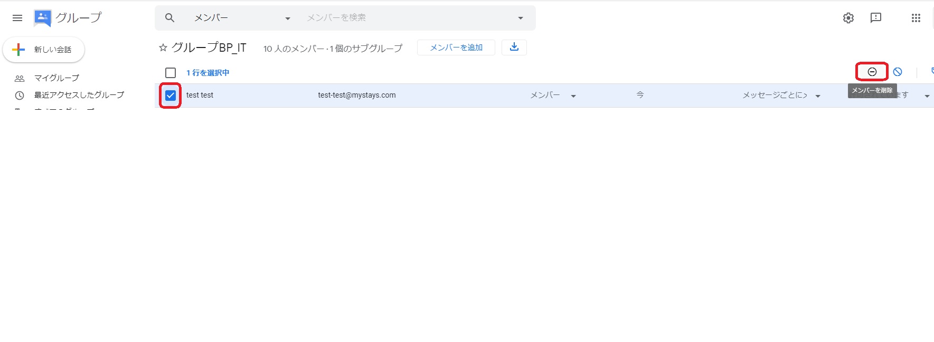Toggle the select all rows checkbox
The height and width of the screenshot is (342, 934).
[171, 73]
